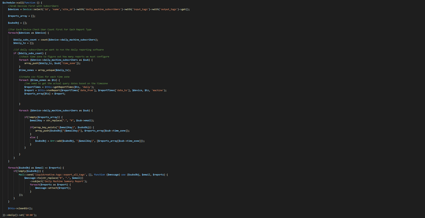Click the final line '})->daily()->at('10:00');'
The image size is (425, 218).
(x=19, y=215)
